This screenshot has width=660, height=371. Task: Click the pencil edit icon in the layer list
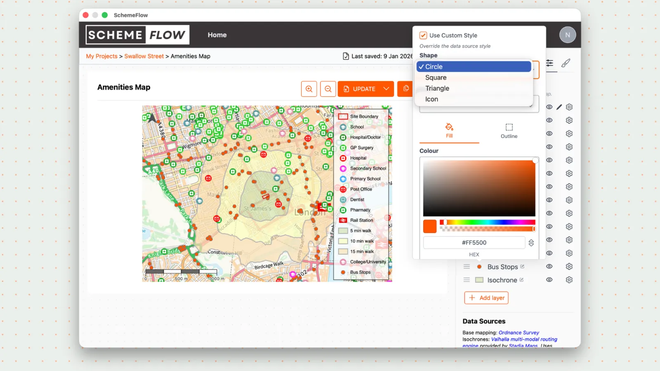[559, 107]
